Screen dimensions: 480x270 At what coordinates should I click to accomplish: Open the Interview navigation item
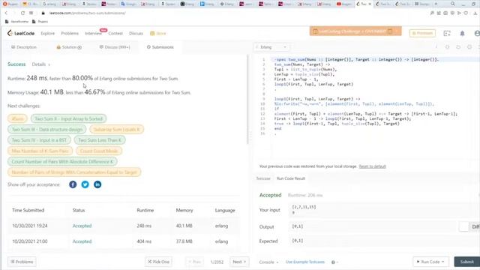93,33
